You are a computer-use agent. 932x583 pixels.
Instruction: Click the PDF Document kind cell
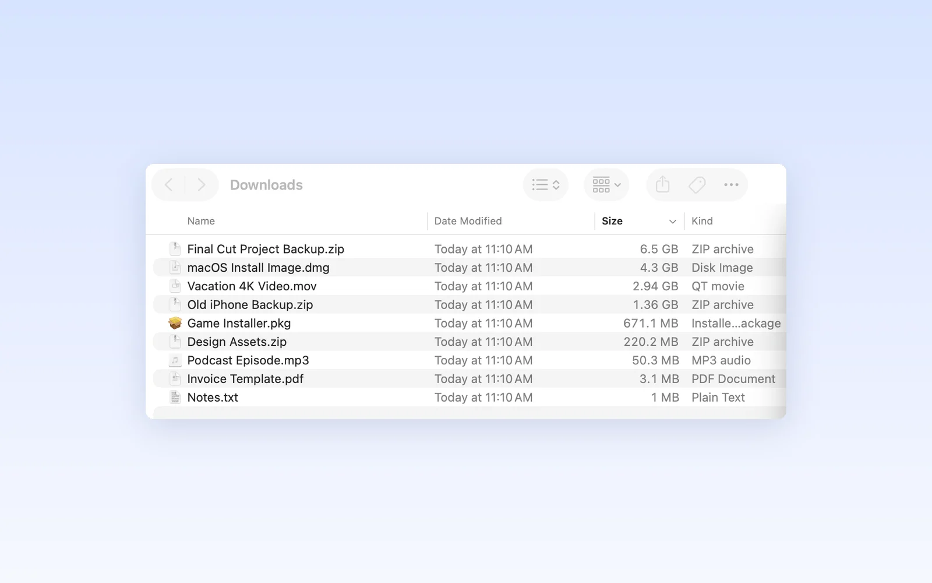(x=733, y=379)
